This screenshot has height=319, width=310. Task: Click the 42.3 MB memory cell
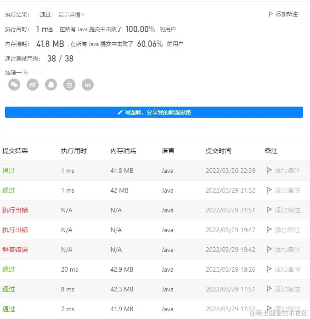(122, 289)
